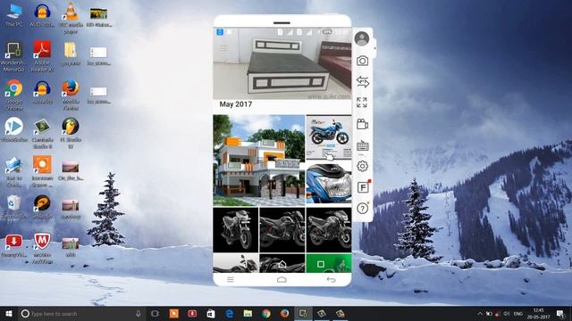
Task: Open the keyboard icon in MirrorGo sidebar
Action: pos(362,146)
